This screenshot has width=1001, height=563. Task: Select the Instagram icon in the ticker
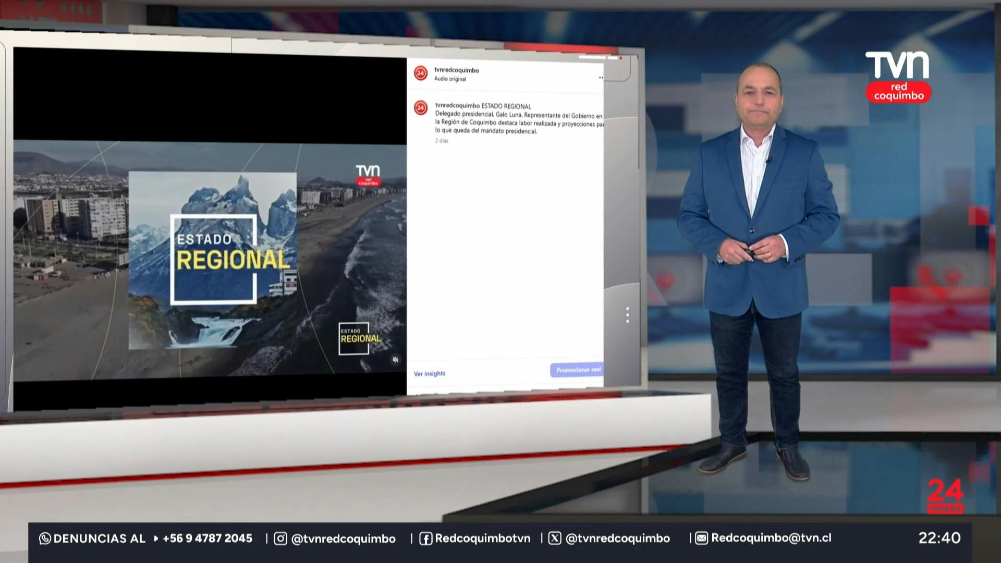click(280, 538)
